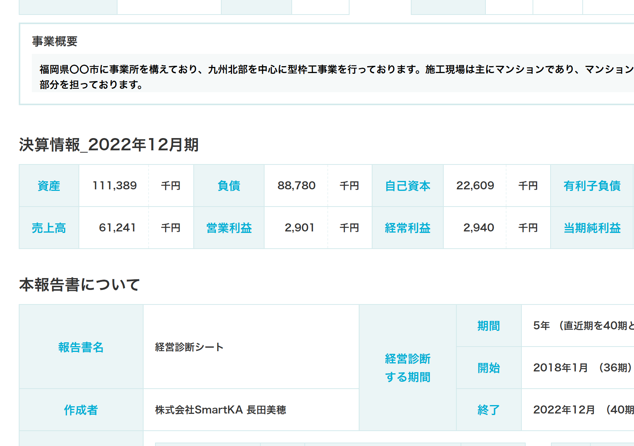Image resolution: width=634 pixels, height=446 pixels.
Task: Select the 有利子負債 label
Action: (x=592, y=186)
